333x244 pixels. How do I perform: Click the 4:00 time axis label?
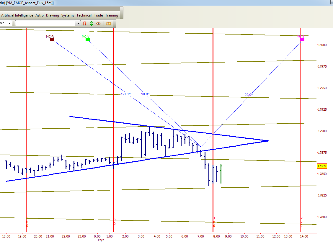click(157, 236)
